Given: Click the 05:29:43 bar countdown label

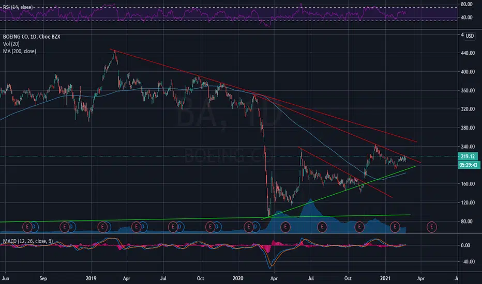Looking at the screenshot, I should pos(469,165).
